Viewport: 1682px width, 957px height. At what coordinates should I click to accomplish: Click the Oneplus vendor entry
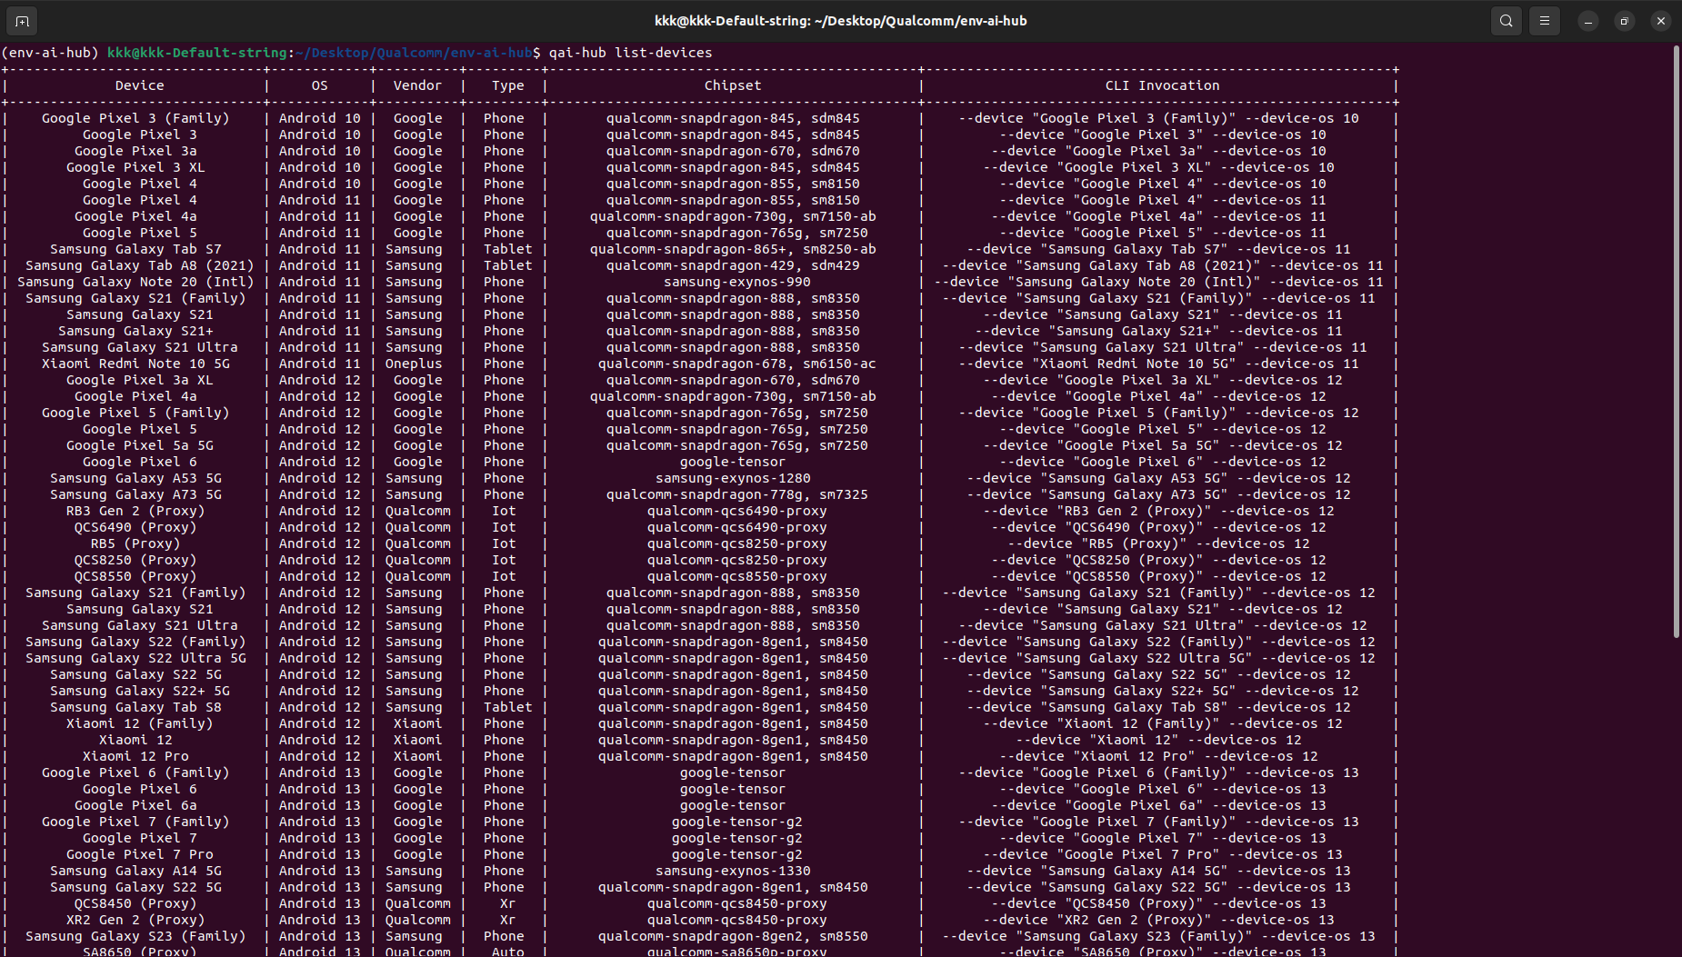[413, 364]
